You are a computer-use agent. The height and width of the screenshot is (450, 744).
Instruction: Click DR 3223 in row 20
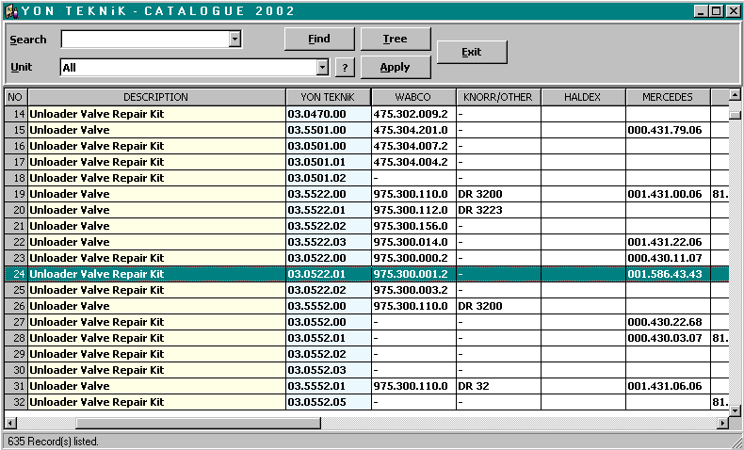480,210
